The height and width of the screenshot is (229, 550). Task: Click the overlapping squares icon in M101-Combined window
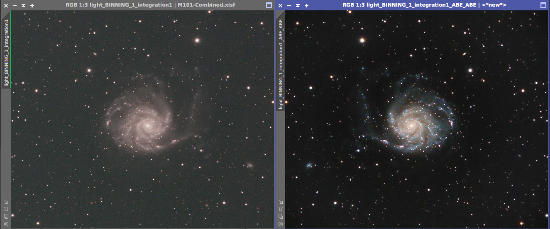click(x=6, y=217)
